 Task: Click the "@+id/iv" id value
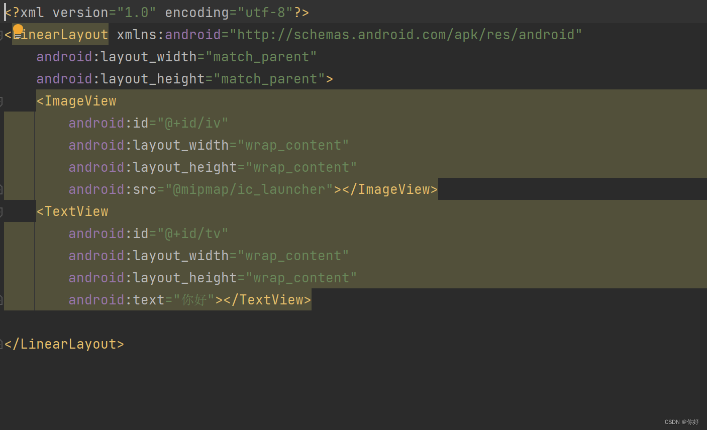pos(193,123)
